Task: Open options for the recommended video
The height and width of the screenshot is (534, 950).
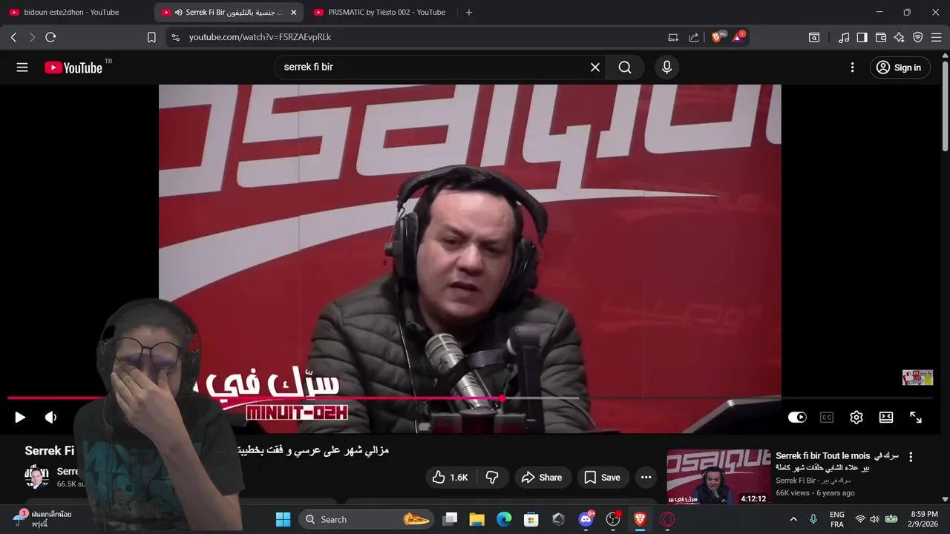Action: tap(911, 458)
